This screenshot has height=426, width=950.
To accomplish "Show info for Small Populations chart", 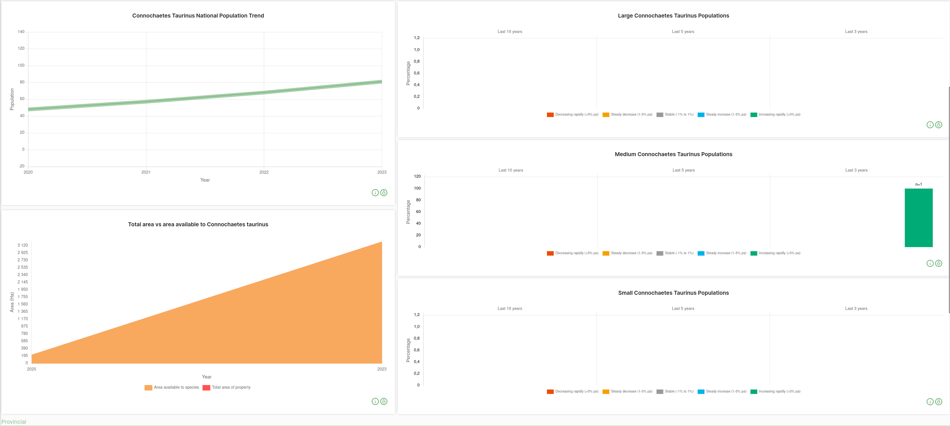I will point(930,402).
